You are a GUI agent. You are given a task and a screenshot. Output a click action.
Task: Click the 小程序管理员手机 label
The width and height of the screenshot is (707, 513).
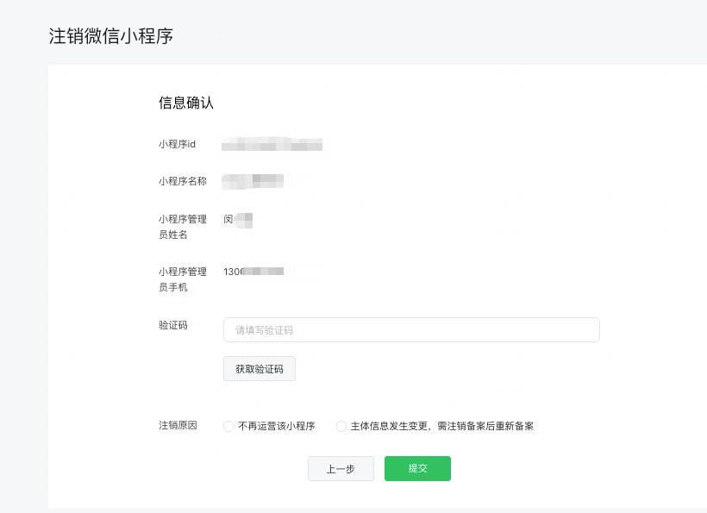pyautogui.click(x=183, y=279)
